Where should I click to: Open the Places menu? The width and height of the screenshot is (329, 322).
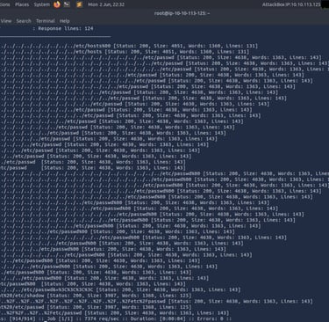point(22,4)
